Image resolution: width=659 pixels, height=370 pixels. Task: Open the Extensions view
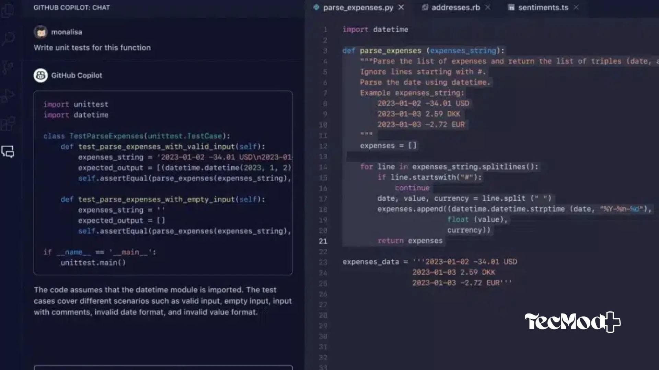pos(9,123)
